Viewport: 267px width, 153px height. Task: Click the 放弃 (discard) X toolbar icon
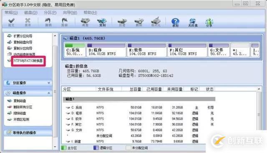coord(28,22)
